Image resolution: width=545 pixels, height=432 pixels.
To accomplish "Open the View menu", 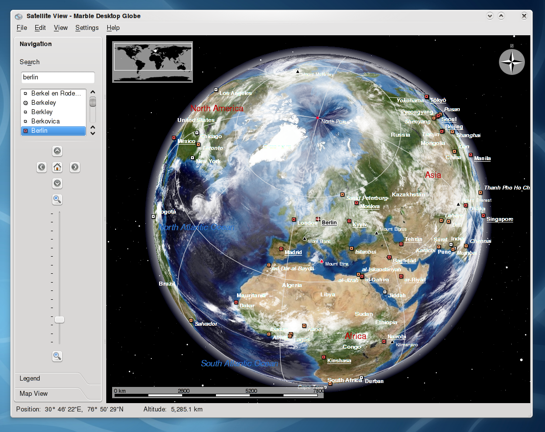I will [x=60, y=28].
